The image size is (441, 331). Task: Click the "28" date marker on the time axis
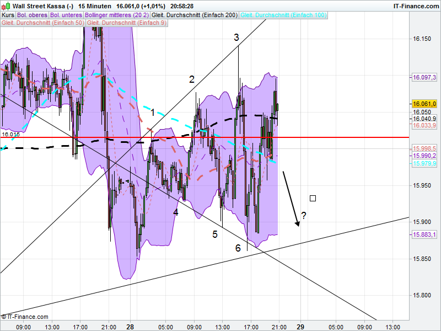[130, 326]
